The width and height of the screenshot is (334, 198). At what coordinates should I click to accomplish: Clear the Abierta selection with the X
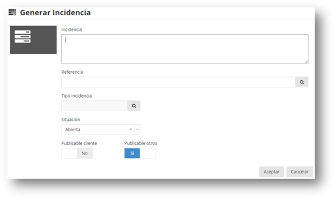[x=131, y=129]
